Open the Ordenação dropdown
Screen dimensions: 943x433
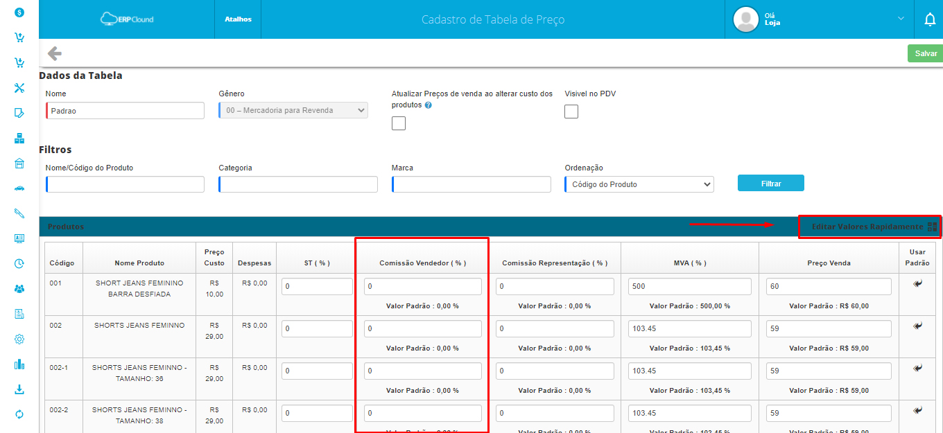639,184
